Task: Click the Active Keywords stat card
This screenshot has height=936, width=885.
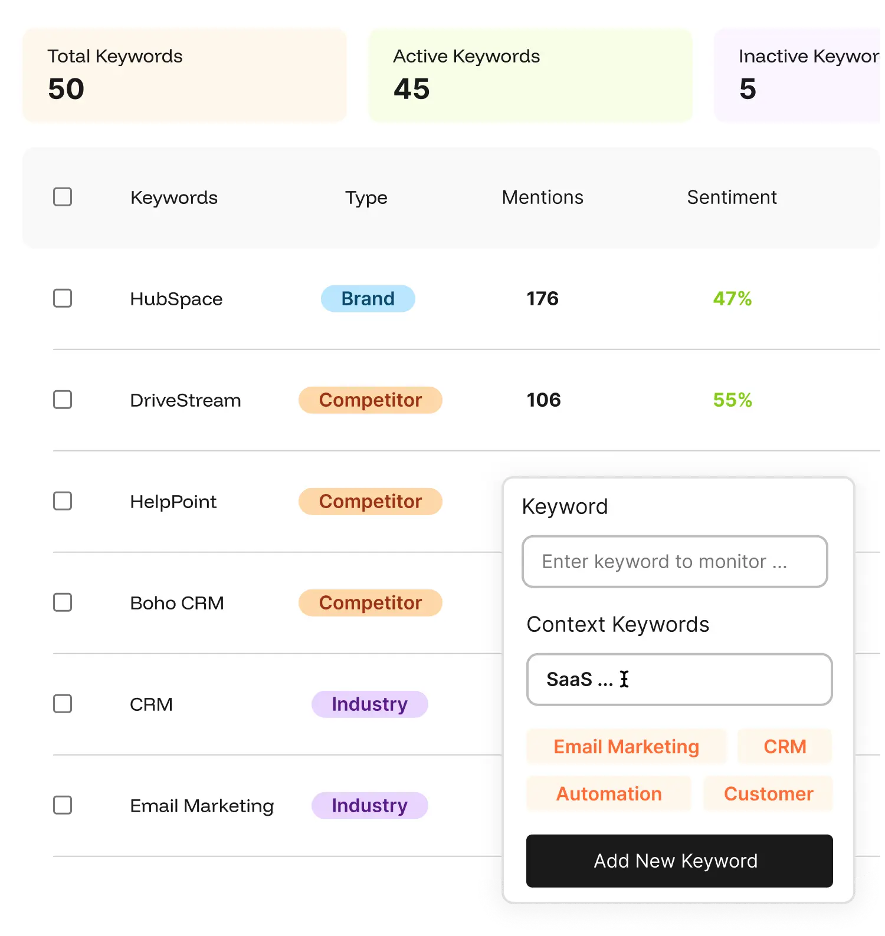Action: (530, 74)
